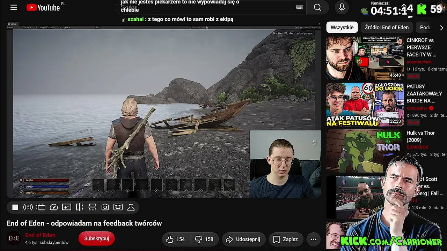This screenshot has height=251, width=447.
Task: Toggle Stats in the Unity game view
Action: pyautogui.click(x=306, y=27)
